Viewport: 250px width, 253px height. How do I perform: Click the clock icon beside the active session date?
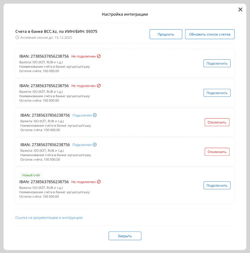(x=17, y=37)
